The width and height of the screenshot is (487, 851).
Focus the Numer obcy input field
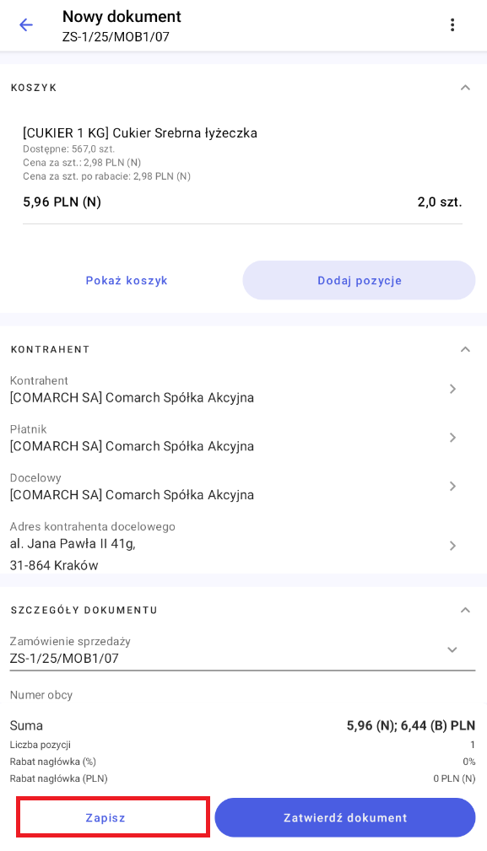(x=243, y=697)
